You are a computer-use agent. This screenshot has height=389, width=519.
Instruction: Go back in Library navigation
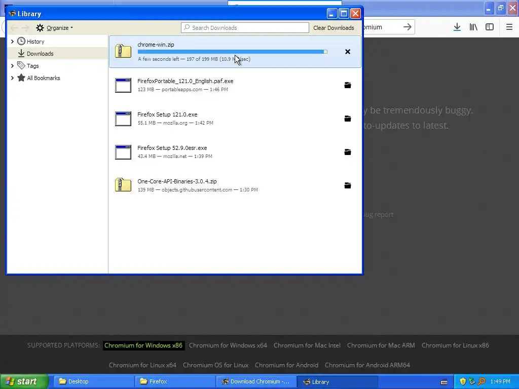click(14, 28)
